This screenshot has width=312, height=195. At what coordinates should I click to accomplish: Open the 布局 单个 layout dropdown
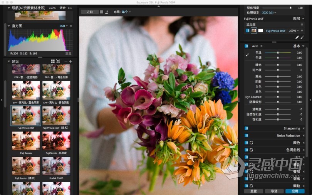(x=126, y=12)
